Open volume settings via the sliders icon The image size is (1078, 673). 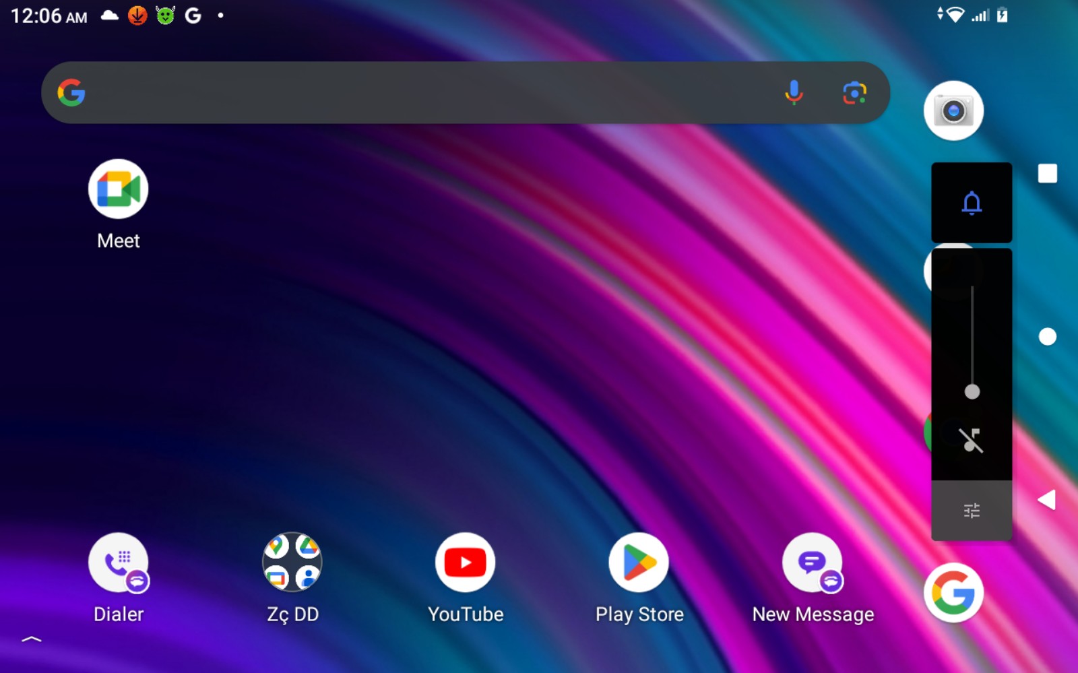[972, 511]
